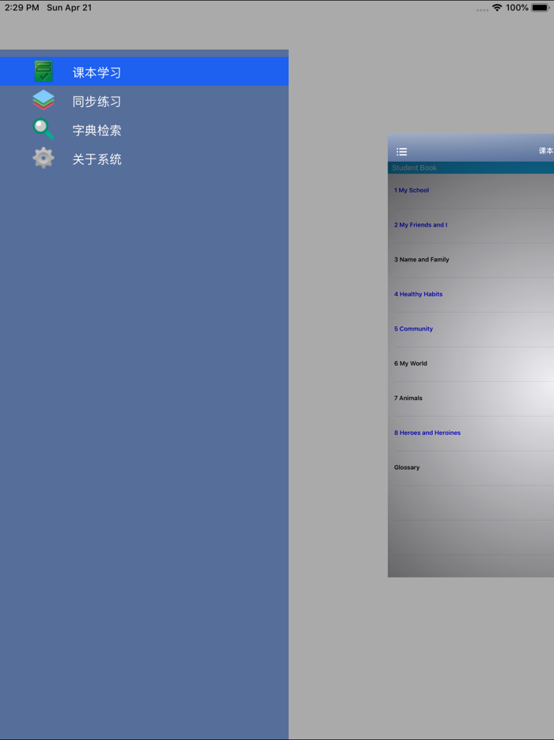The height and width of the screenshot is (740, 554).
Task: Tap the battery indicator icon
Action: pyautogui.click(x=541, y=8)
